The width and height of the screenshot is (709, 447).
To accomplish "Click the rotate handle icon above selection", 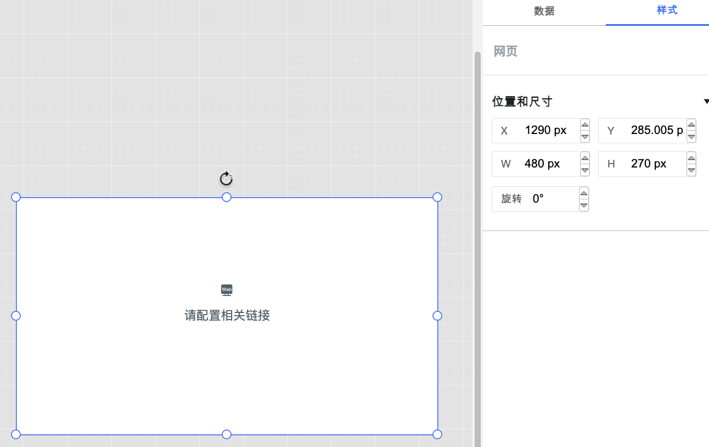I will coord(226,178).
